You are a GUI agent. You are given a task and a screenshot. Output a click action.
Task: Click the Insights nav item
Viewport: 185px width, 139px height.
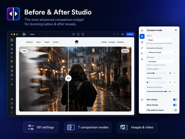pos(47,42)
